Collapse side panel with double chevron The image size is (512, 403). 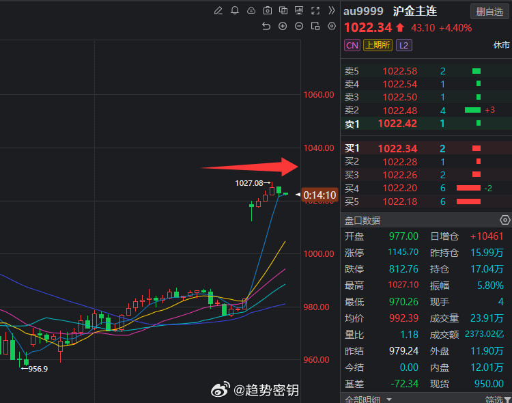tap(331, 10)
